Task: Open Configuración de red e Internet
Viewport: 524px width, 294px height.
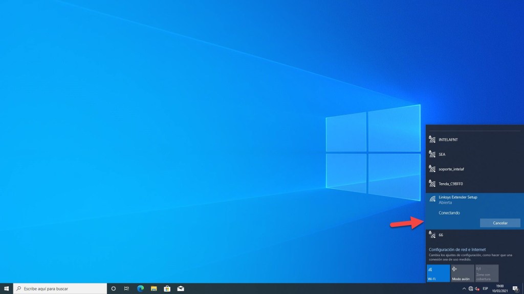Action: click(x=457, y=250)
